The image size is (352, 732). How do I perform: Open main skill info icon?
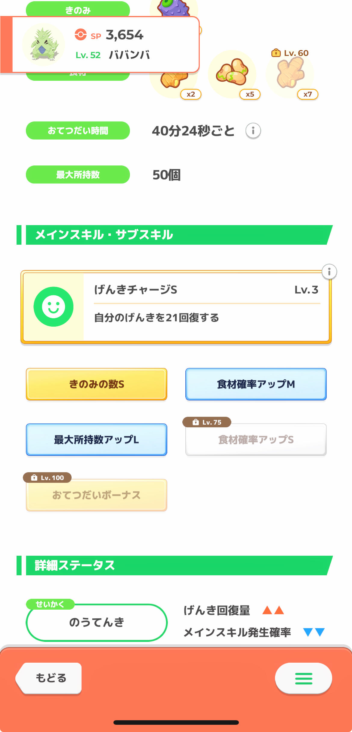pyautogui.click(x=329, y=272)
